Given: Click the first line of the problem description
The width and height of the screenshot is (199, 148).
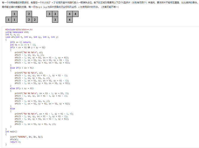Looking at the screenshot, I should [x=100, y=2].
